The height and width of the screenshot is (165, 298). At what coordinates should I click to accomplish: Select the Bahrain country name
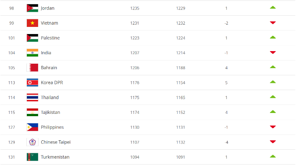click(49, 68)
